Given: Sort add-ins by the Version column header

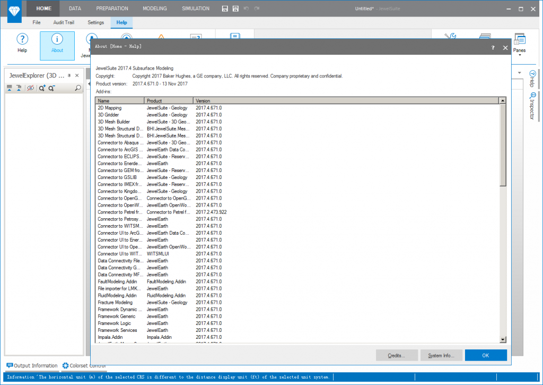Looking at the screenshot, I should (346, 100).
